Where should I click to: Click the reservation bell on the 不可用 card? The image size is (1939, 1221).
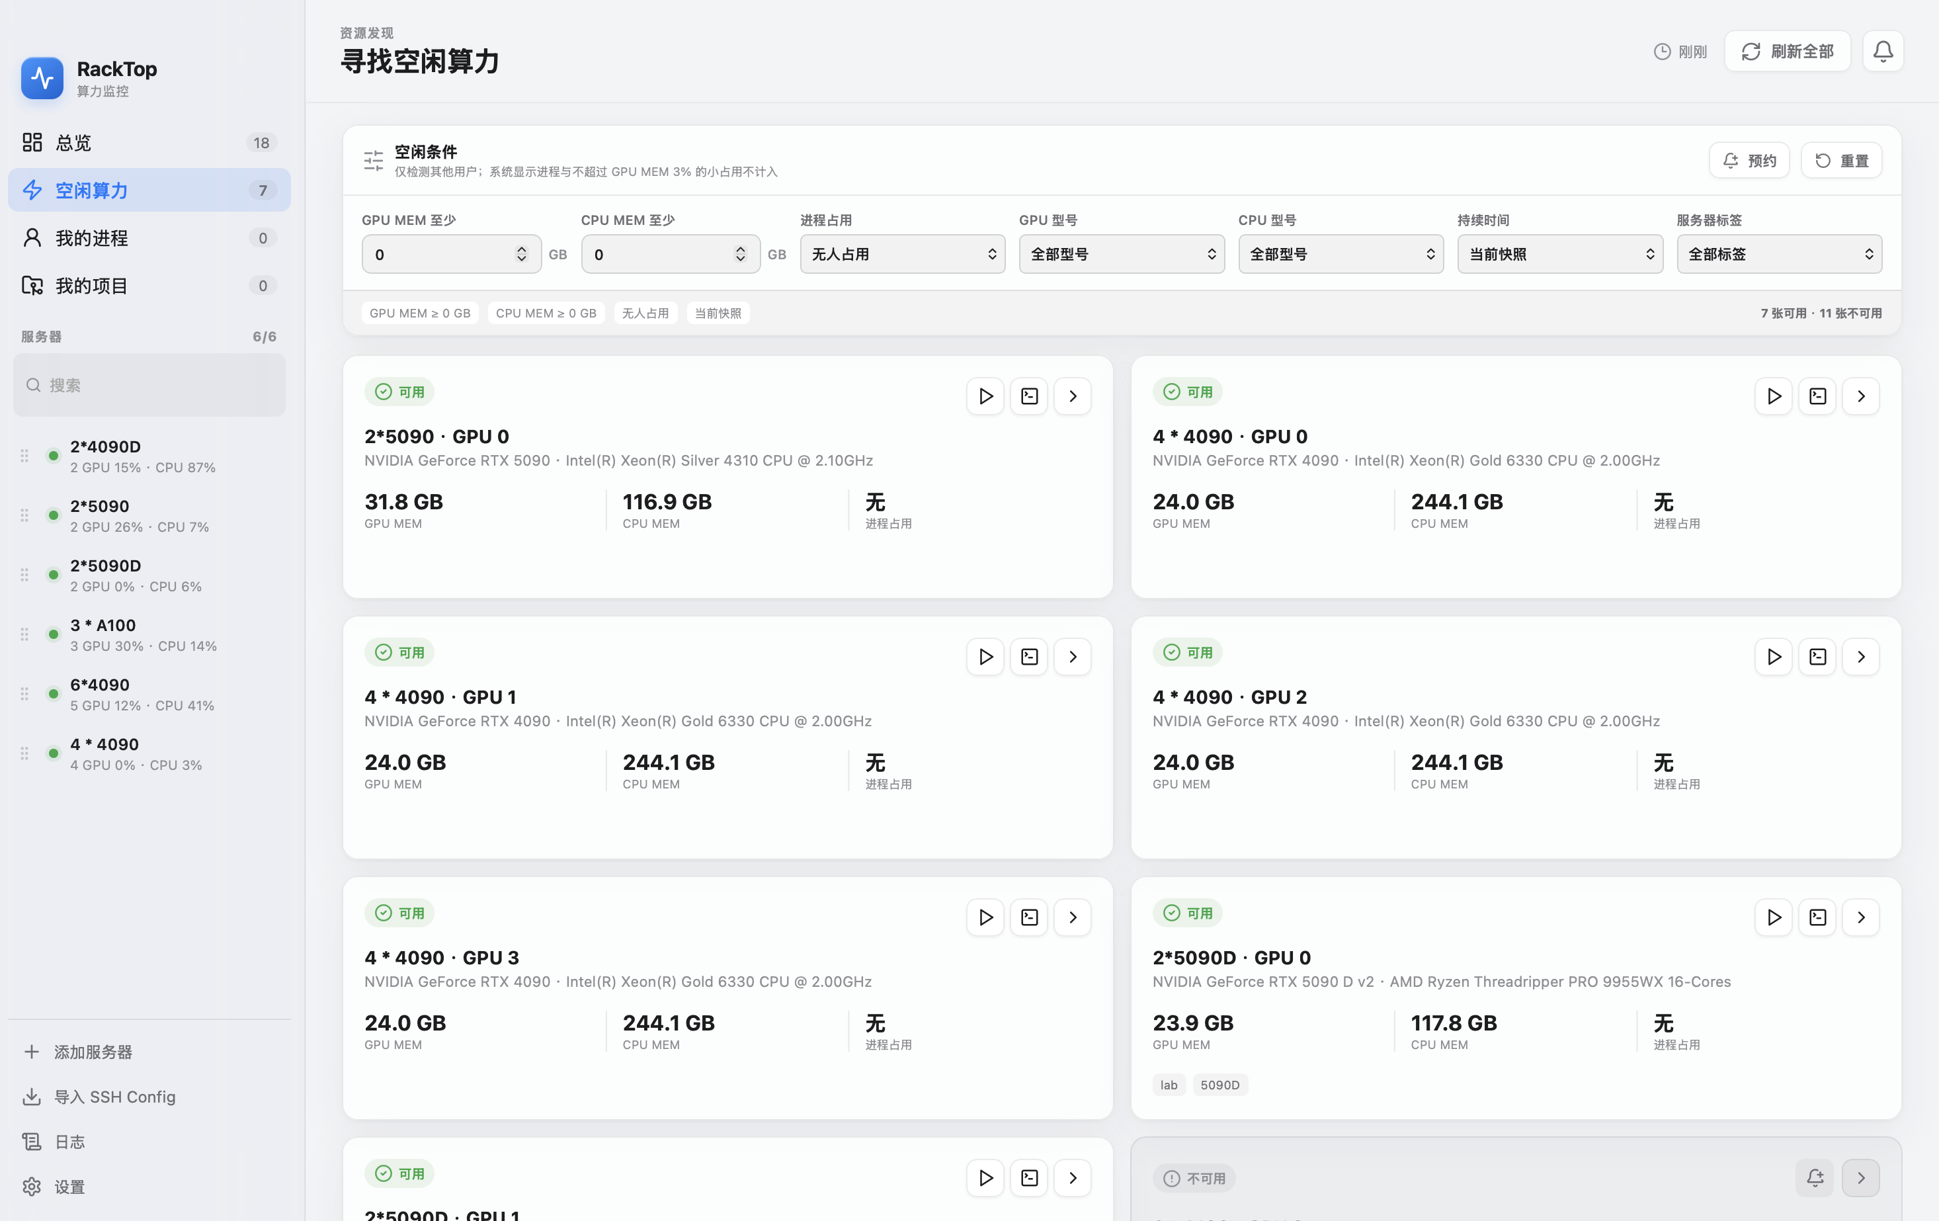[1815, 1178]
